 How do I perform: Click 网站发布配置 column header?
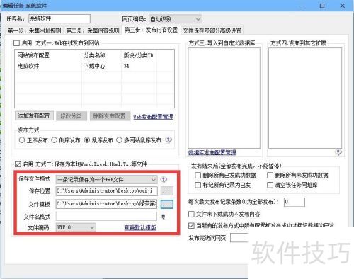pos(33,55)
